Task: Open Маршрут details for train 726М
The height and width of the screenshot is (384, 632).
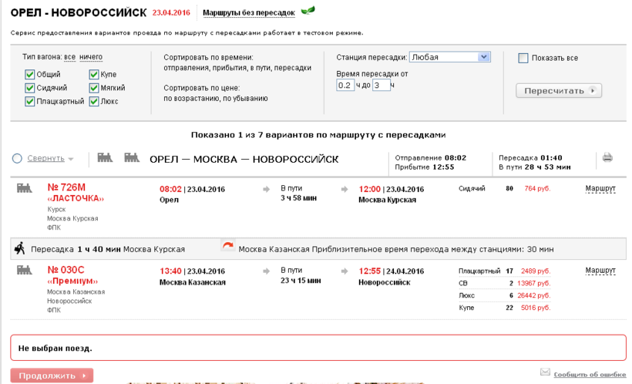Action: coord(600,189)
